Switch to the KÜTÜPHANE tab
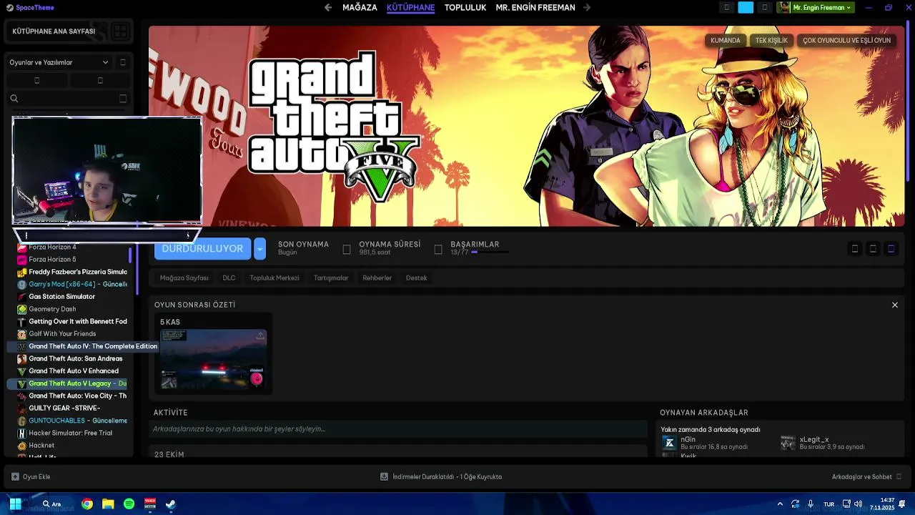 [411, 8]
